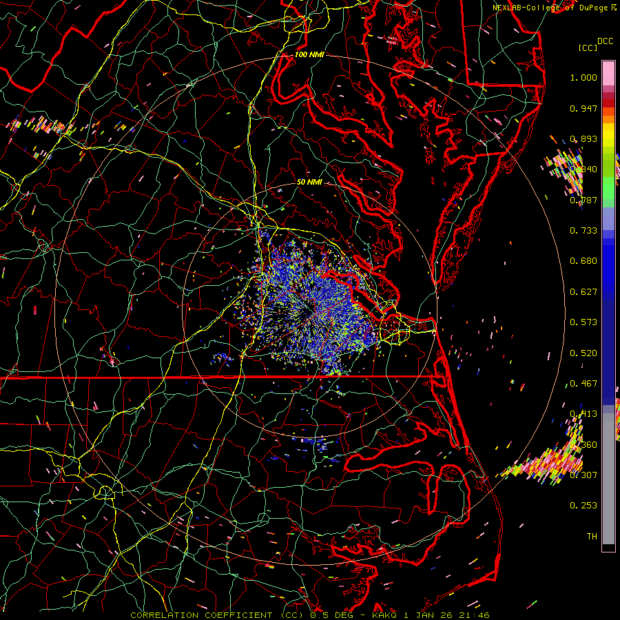
Task: Click the 0.893 scale value label
Action: pyautogui.click(x=583, y=138)
